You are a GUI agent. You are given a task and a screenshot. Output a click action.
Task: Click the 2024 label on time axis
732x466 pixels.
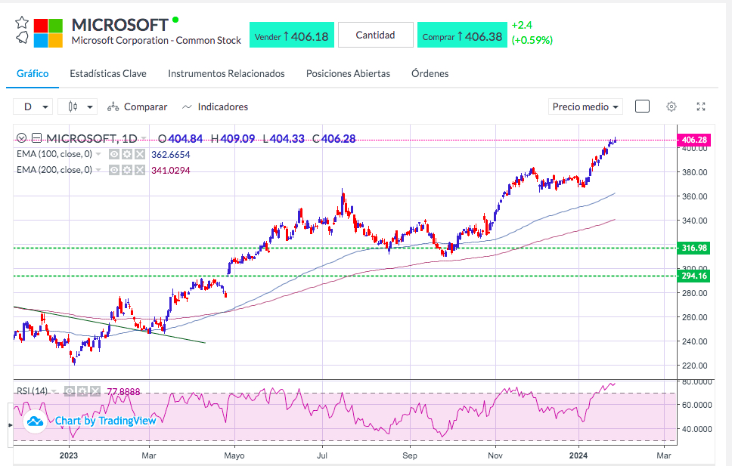[579, 455]
